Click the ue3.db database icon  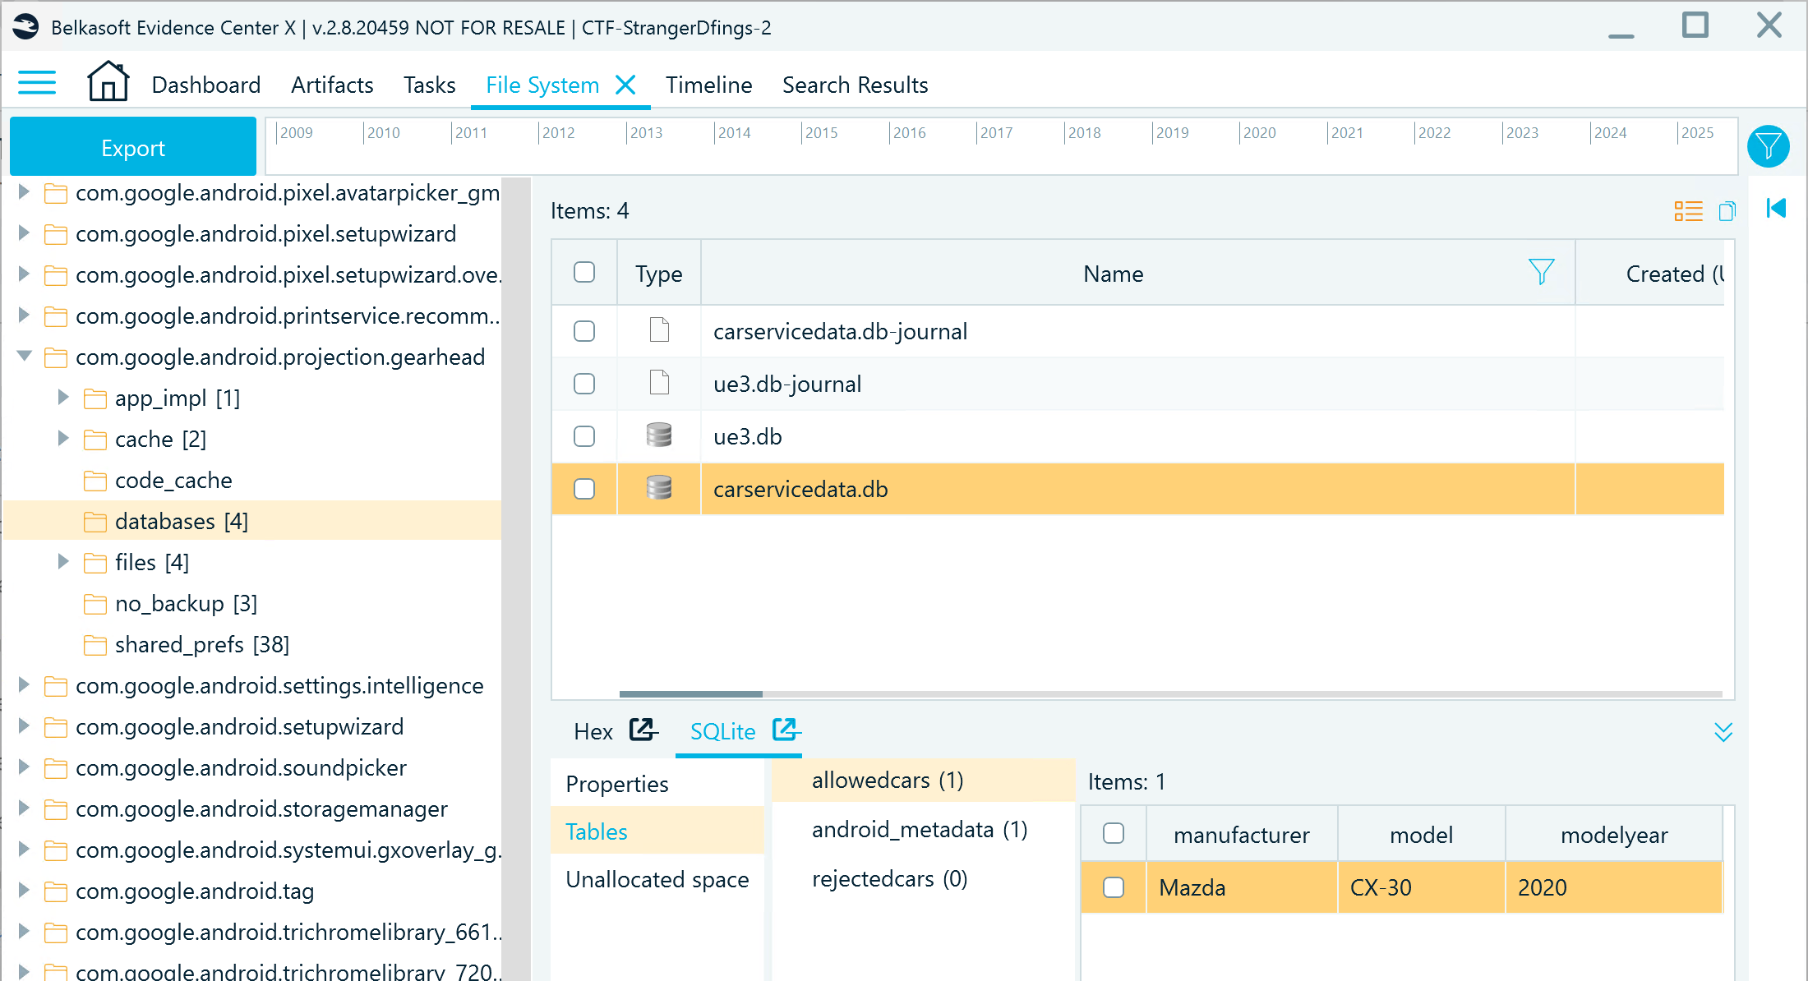(x=659, y=435)
